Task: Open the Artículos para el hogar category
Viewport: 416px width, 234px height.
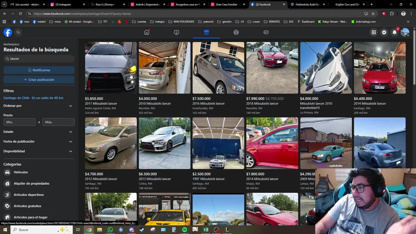Action: click(39, 217)
